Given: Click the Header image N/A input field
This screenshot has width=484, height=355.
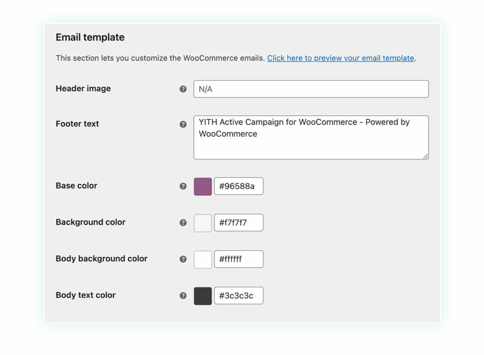Looking at the screenshot, I should pyautogui.click(x=311, y=89).
